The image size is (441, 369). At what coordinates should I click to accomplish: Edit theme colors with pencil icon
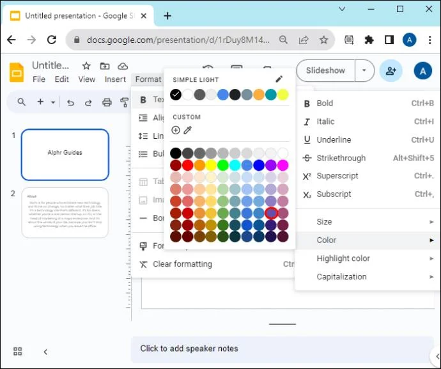(279, 79)
